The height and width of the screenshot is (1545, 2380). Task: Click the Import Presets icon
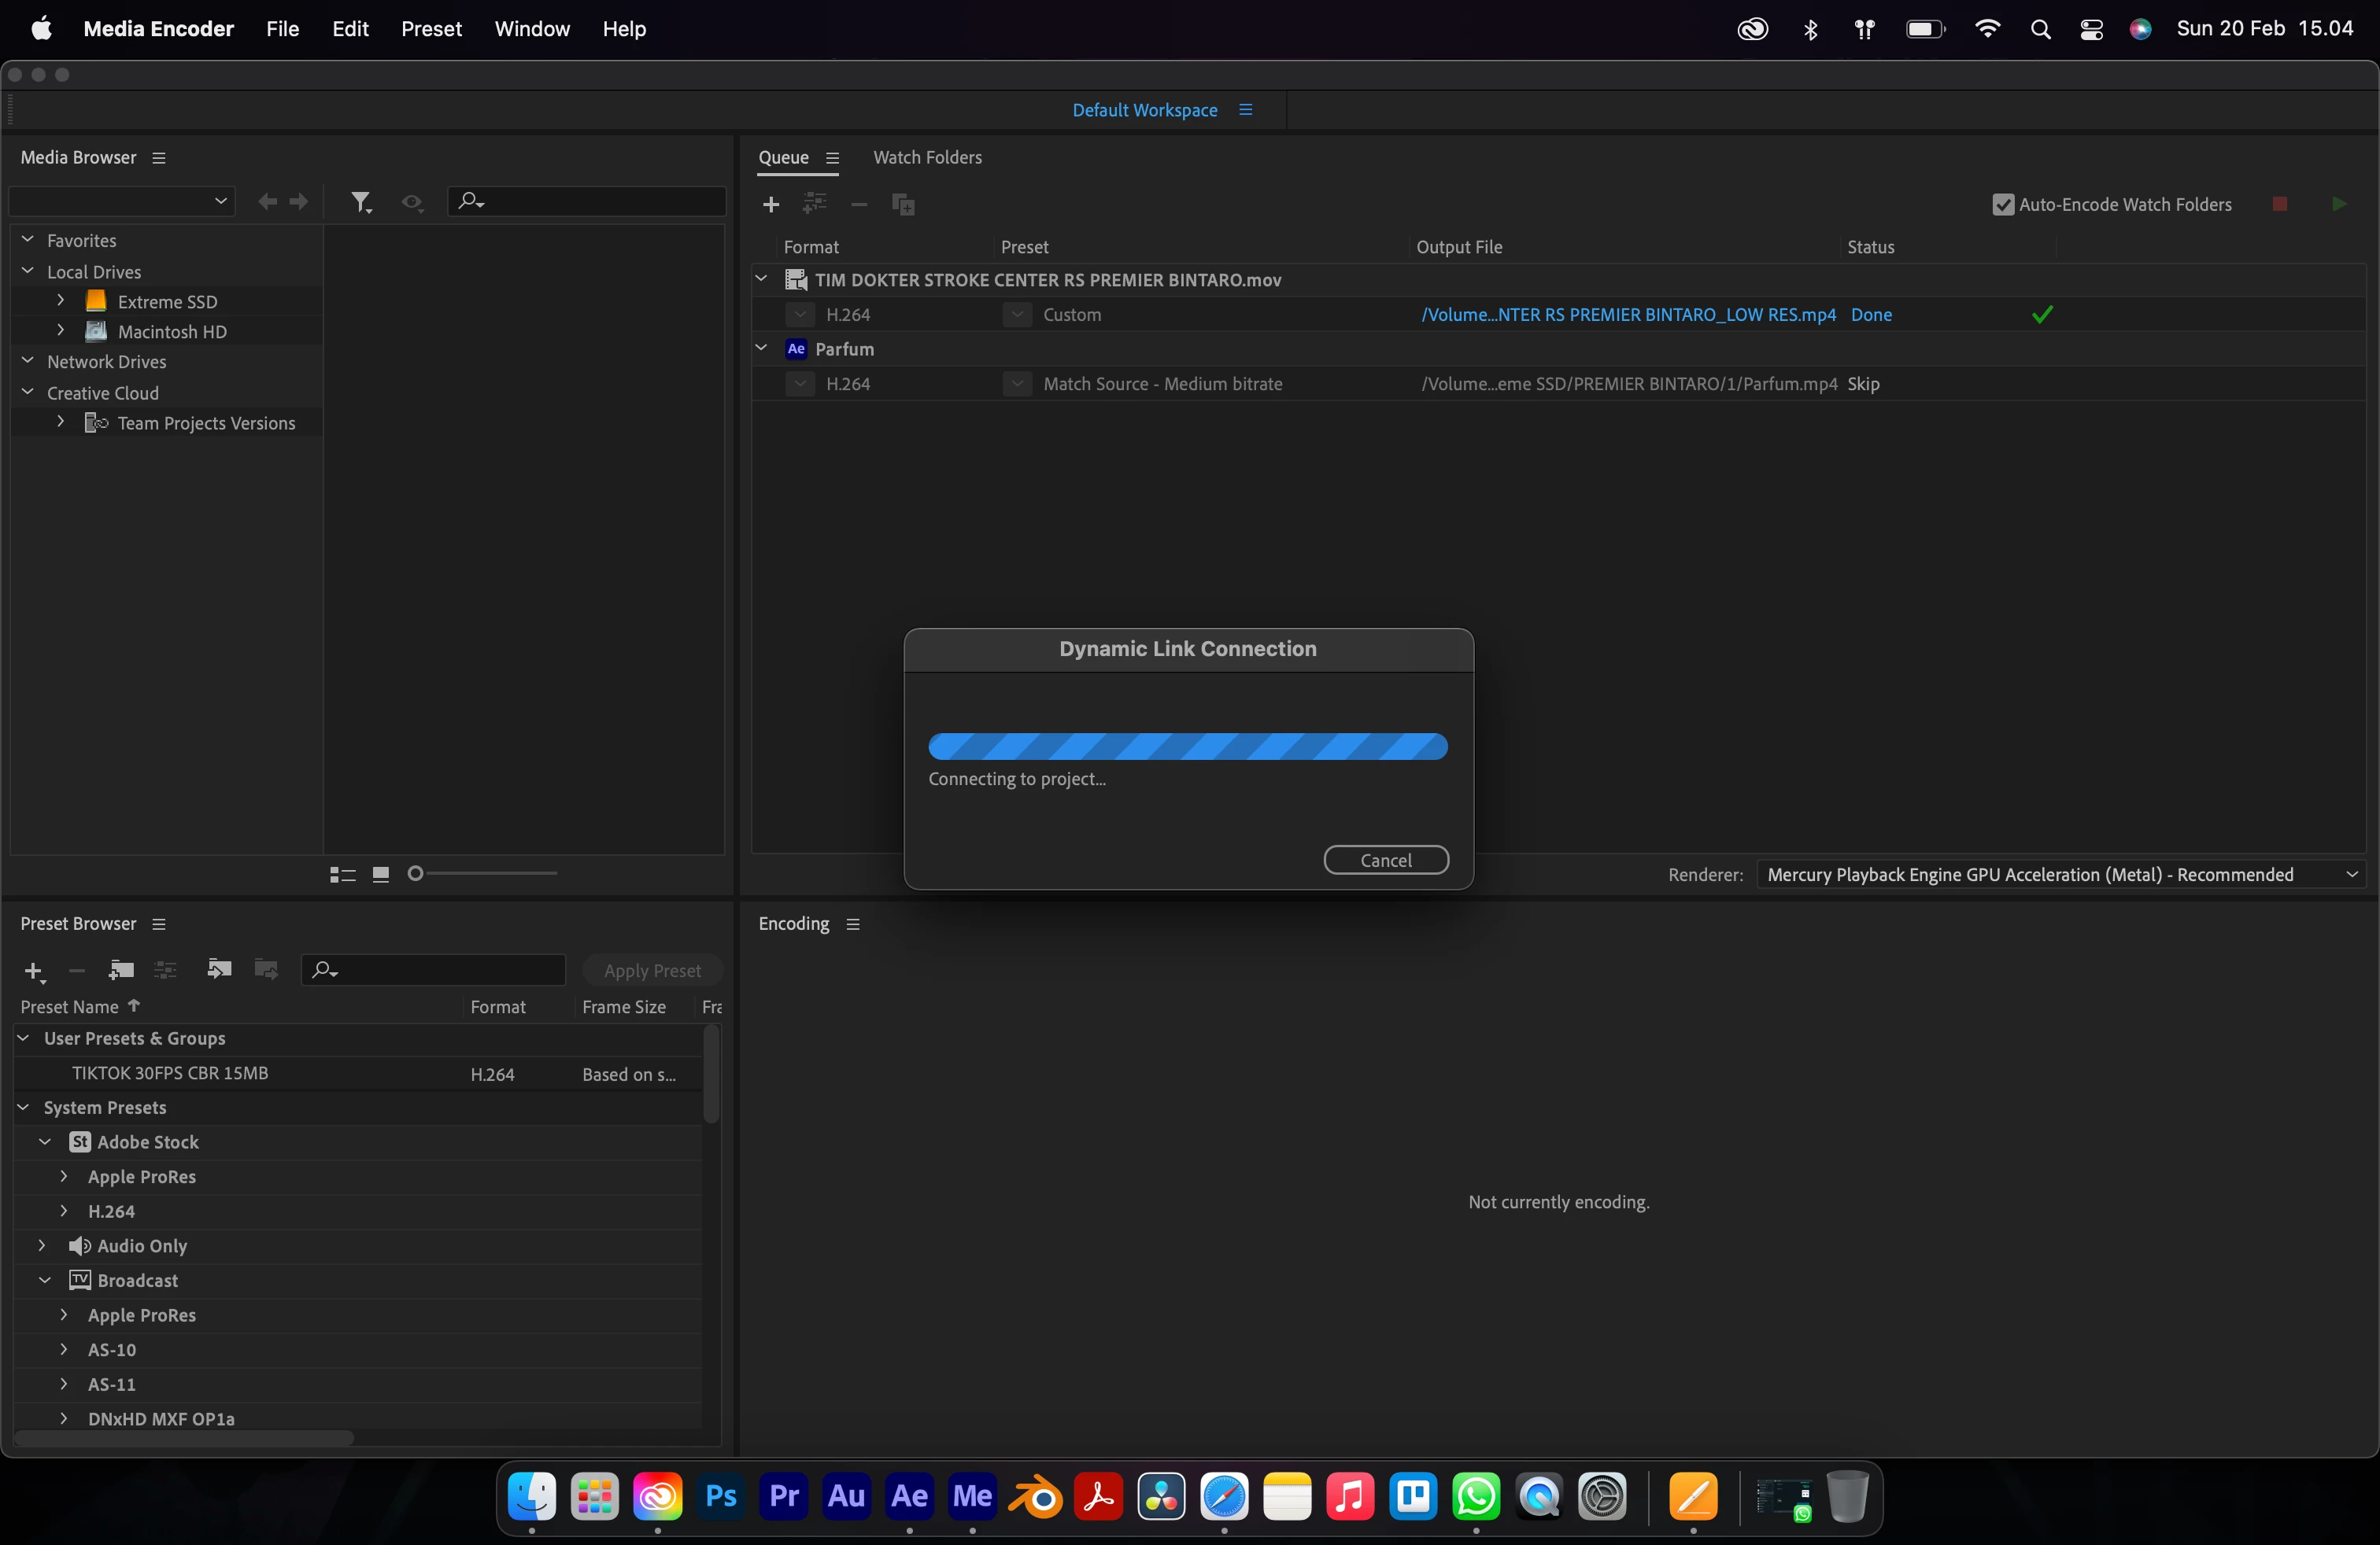[219, 969]
